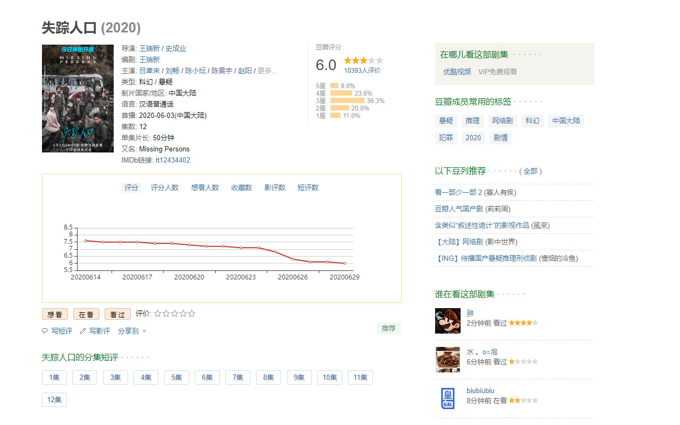This screenshot has height=425, width=680.
Task: Open actor 吕聿来 link
Action: [149, 71]
